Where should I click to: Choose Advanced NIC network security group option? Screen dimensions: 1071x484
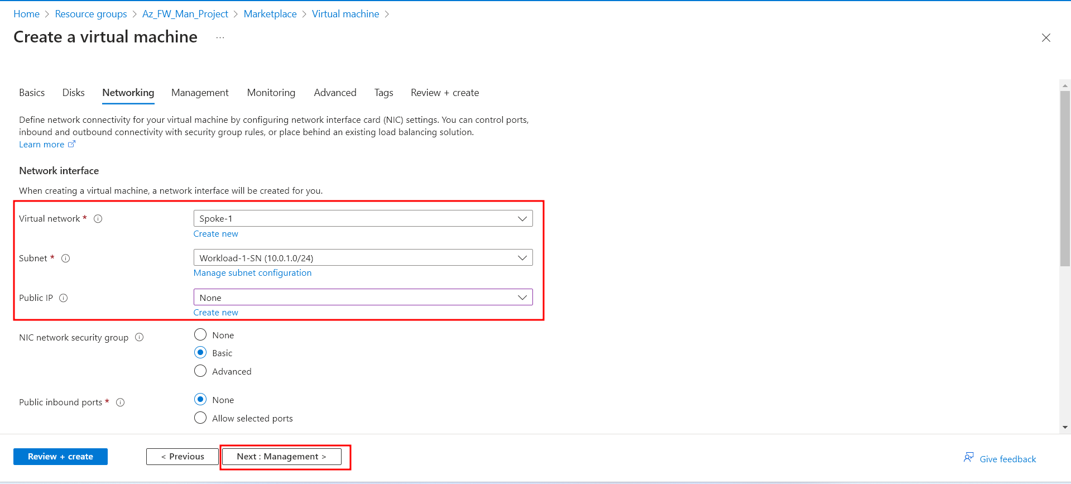200,371
